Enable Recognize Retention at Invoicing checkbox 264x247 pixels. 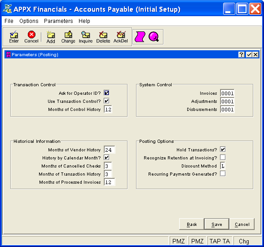coord(223,158)
